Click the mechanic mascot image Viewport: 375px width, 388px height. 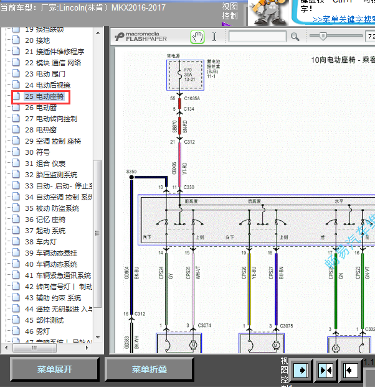(x=268, y=12)
